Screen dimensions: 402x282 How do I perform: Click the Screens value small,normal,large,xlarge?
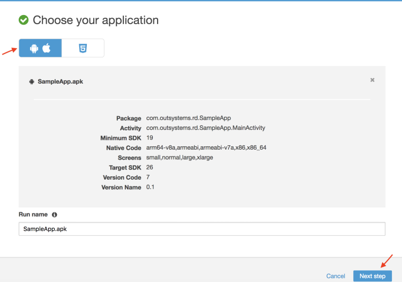[180, 158]
